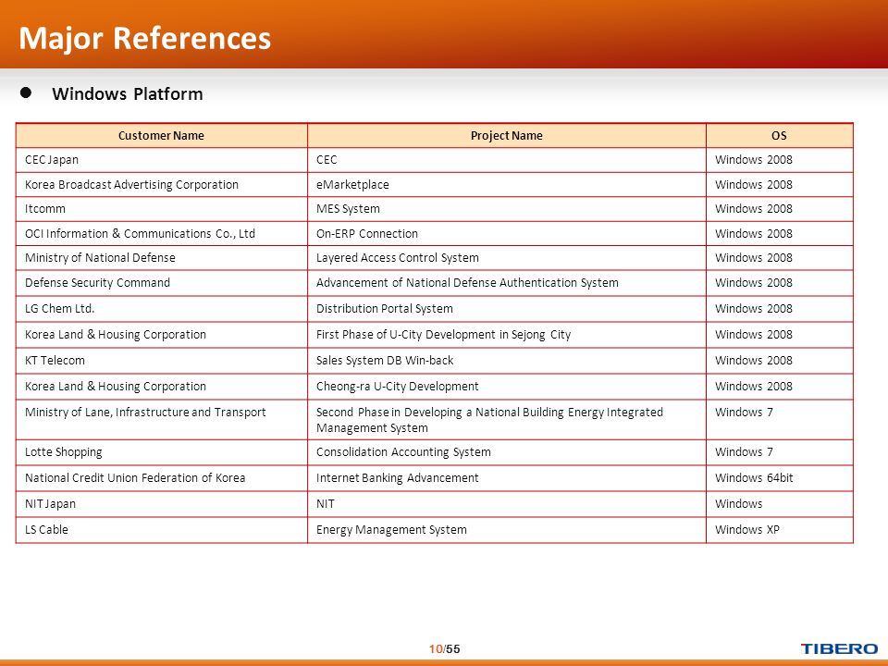Click 'Windows 7' in the Lotte Shopping row
The width and height of the screenshot is (888, 666).
click(x=779, y=452)
